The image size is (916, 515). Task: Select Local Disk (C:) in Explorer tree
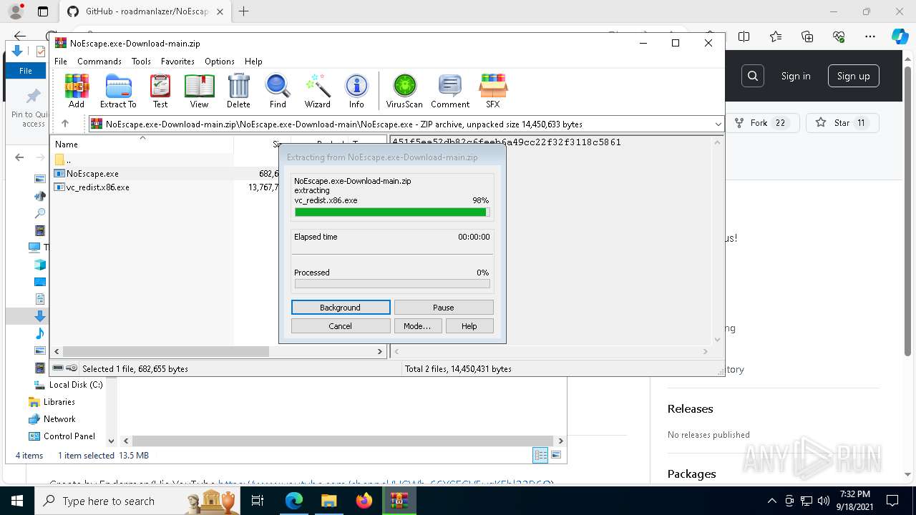(x=76, y=385)
